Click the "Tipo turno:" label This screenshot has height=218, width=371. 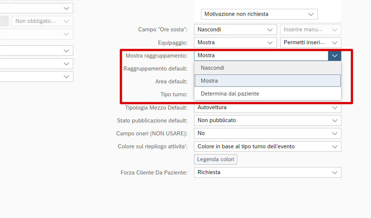tap(174, 94)
